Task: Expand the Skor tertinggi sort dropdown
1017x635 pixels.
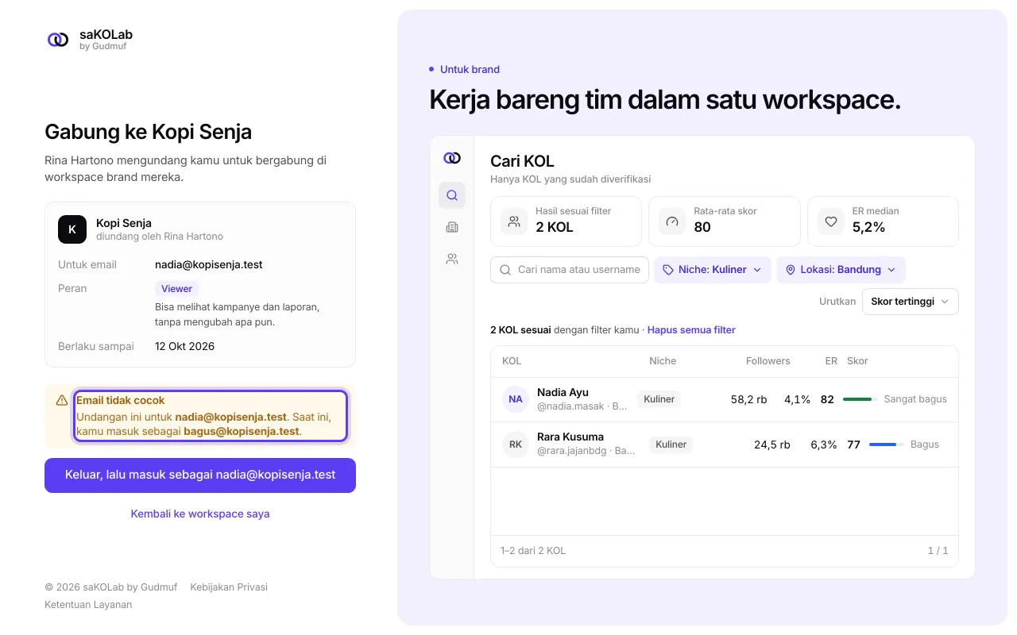Action: 910,302
